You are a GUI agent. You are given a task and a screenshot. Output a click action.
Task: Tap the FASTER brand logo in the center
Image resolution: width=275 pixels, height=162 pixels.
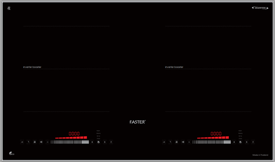point(137,122)
